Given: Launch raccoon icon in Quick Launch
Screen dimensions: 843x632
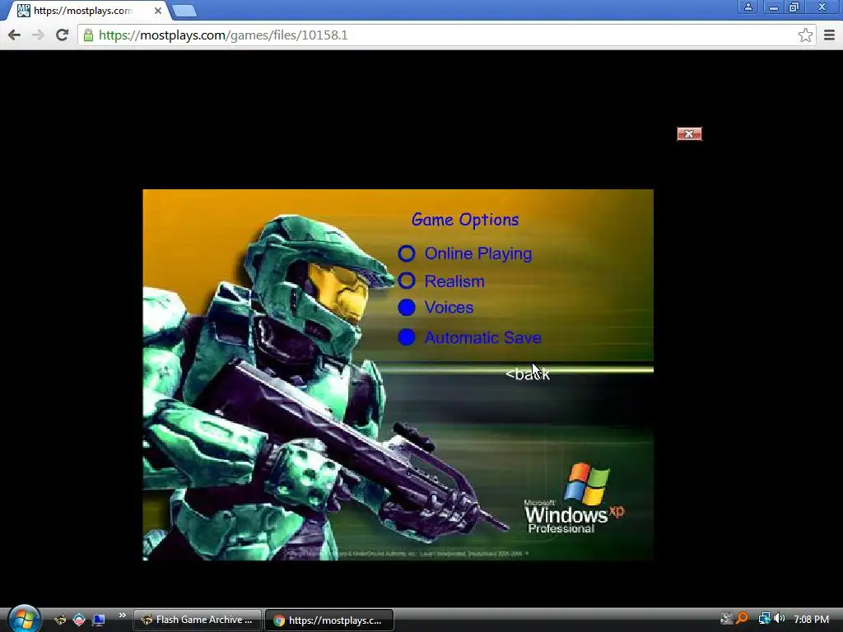Looking at the screenshot, I should pyautogui.click(x=59, y=620).
